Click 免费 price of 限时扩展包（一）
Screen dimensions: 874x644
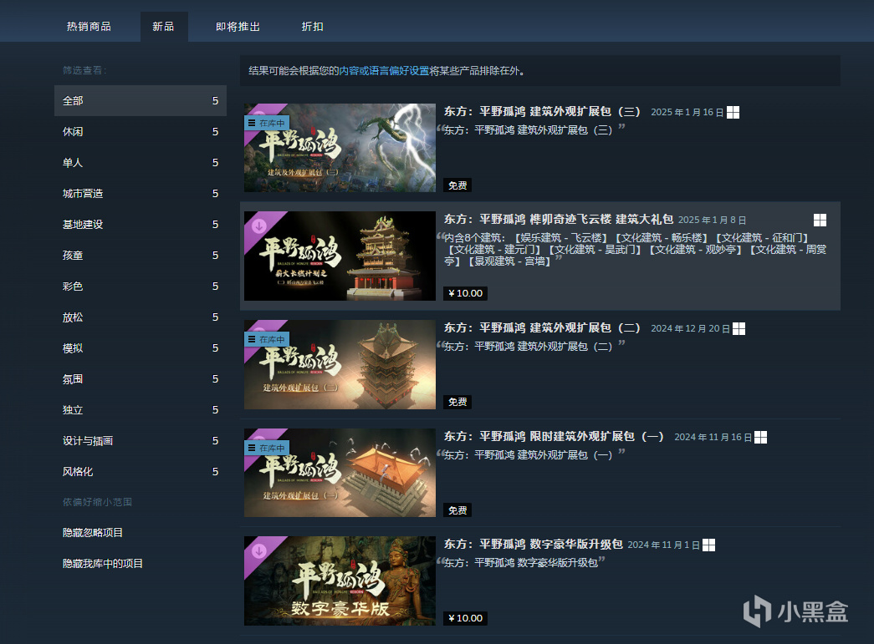457,510
